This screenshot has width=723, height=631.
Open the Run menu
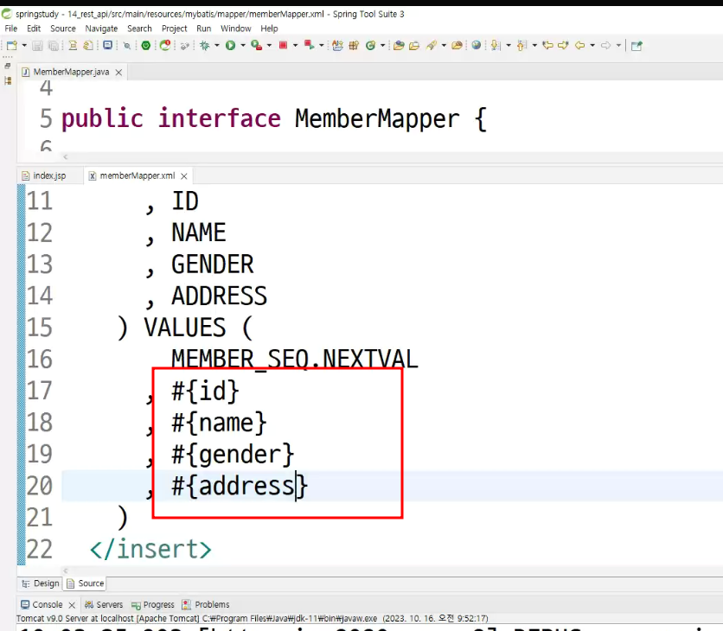204,29
